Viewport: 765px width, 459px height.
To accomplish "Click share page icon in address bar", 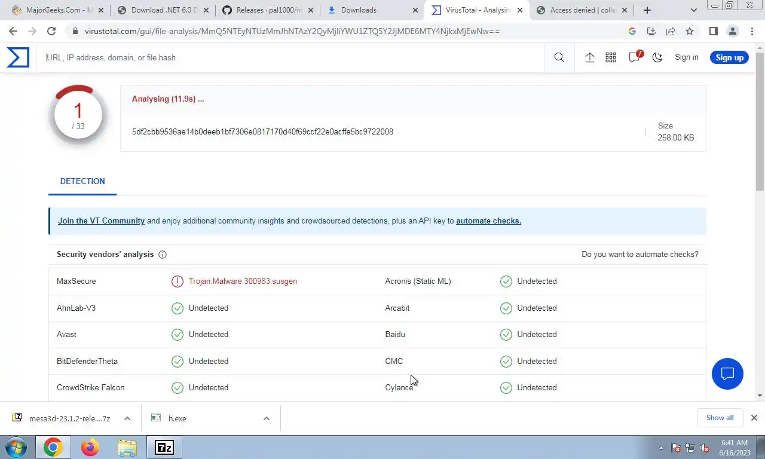I will [671, 31].
